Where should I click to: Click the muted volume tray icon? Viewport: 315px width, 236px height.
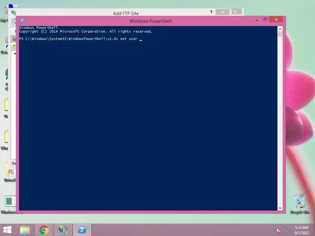(278, 230)
